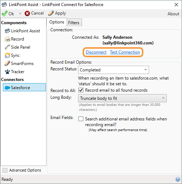Enable Search additional email address fields checkbox
This screenshot has width=182, height=184.
[x=81, y=119]
